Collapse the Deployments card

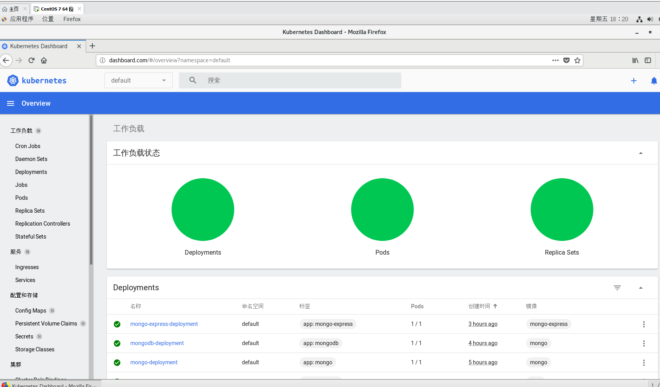click(641, 288)
